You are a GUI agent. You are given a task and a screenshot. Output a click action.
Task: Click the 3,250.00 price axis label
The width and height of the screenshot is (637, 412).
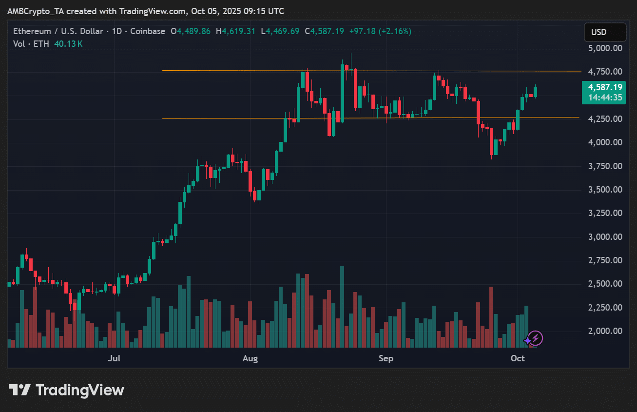pyautogui.click(x=604, y=213)
